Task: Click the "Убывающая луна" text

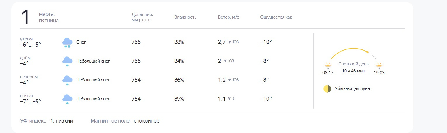Action: pyautogui.click(x=352, y=88)
